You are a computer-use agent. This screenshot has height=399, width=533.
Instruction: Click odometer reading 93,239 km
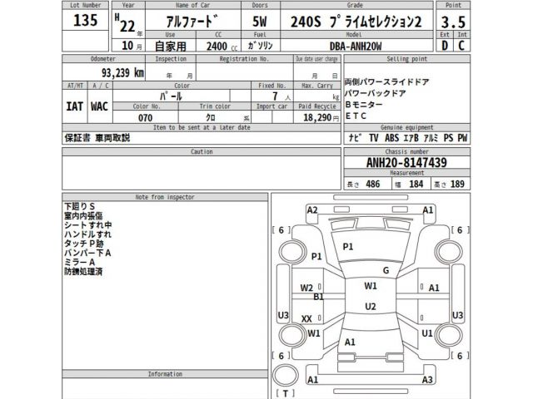122,72
